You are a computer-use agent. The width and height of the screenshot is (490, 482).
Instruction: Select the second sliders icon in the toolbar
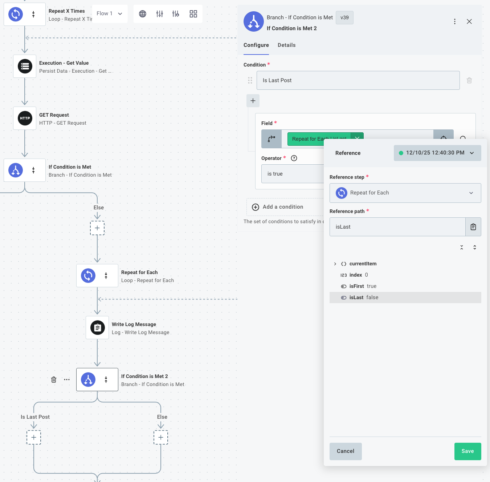(x=176, y=13)
